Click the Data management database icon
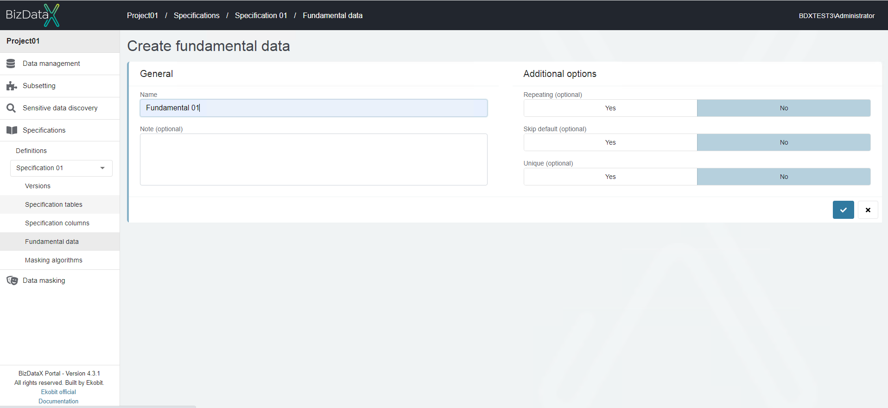The image size is (888, 408). click(11, 64)
